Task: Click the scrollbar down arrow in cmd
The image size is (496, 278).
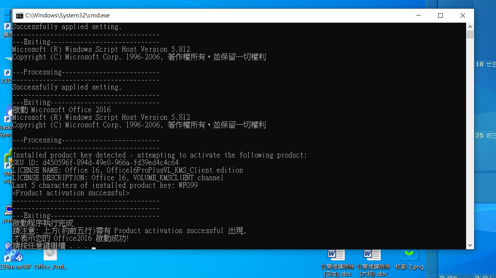Action: point(470,245)
